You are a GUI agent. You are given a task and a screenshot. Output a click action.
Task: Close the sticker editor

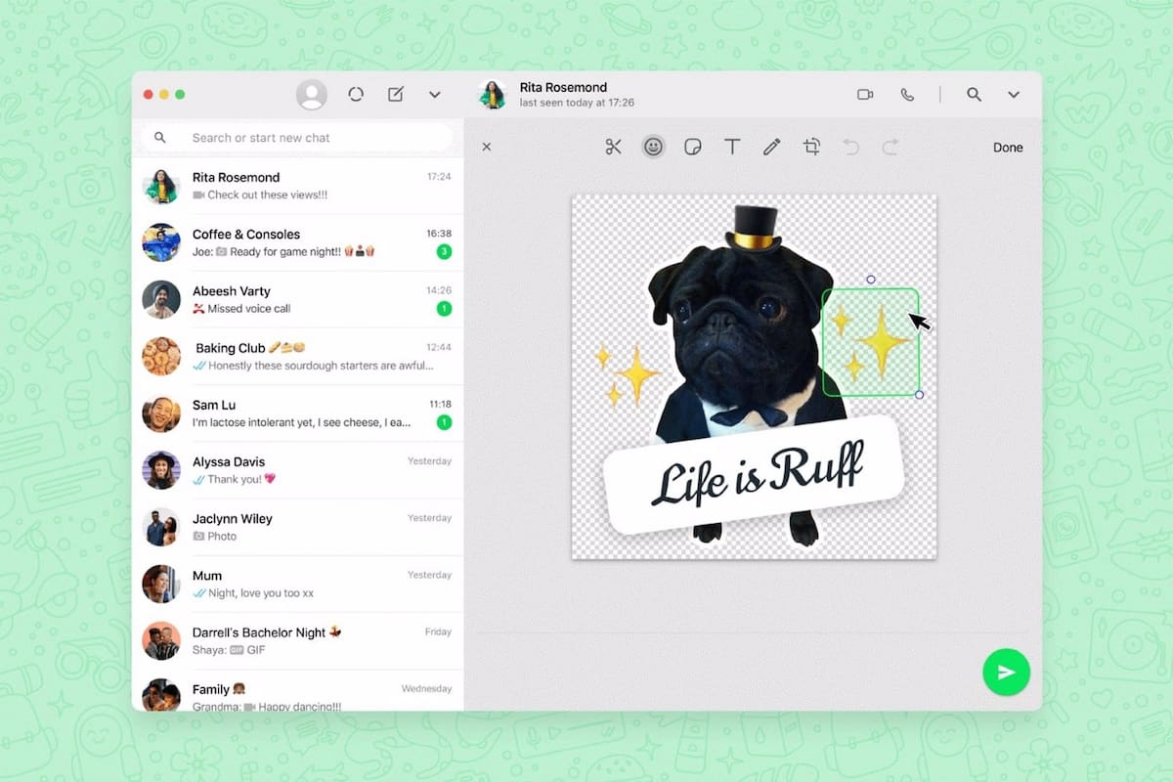click(x=487, y=147)
